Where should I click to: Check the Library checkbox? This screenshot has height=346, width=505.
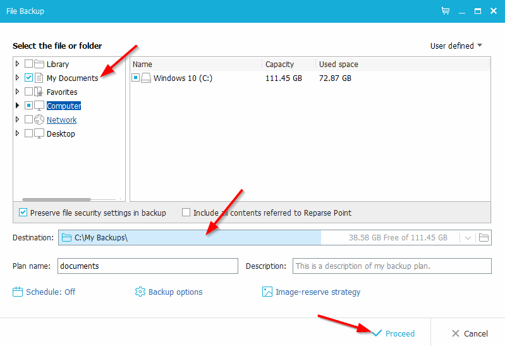tap(28, 64)
